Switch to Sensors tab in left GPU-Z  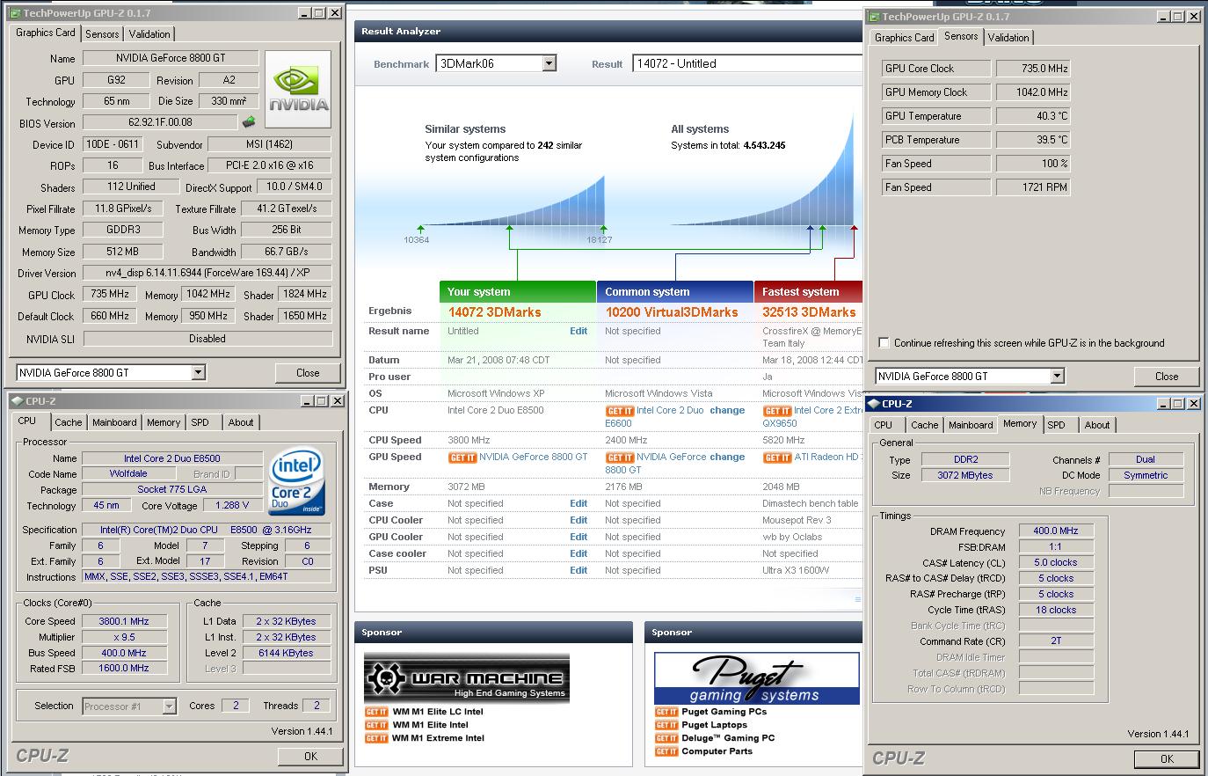pyautogui.click(x=102, y=34)
